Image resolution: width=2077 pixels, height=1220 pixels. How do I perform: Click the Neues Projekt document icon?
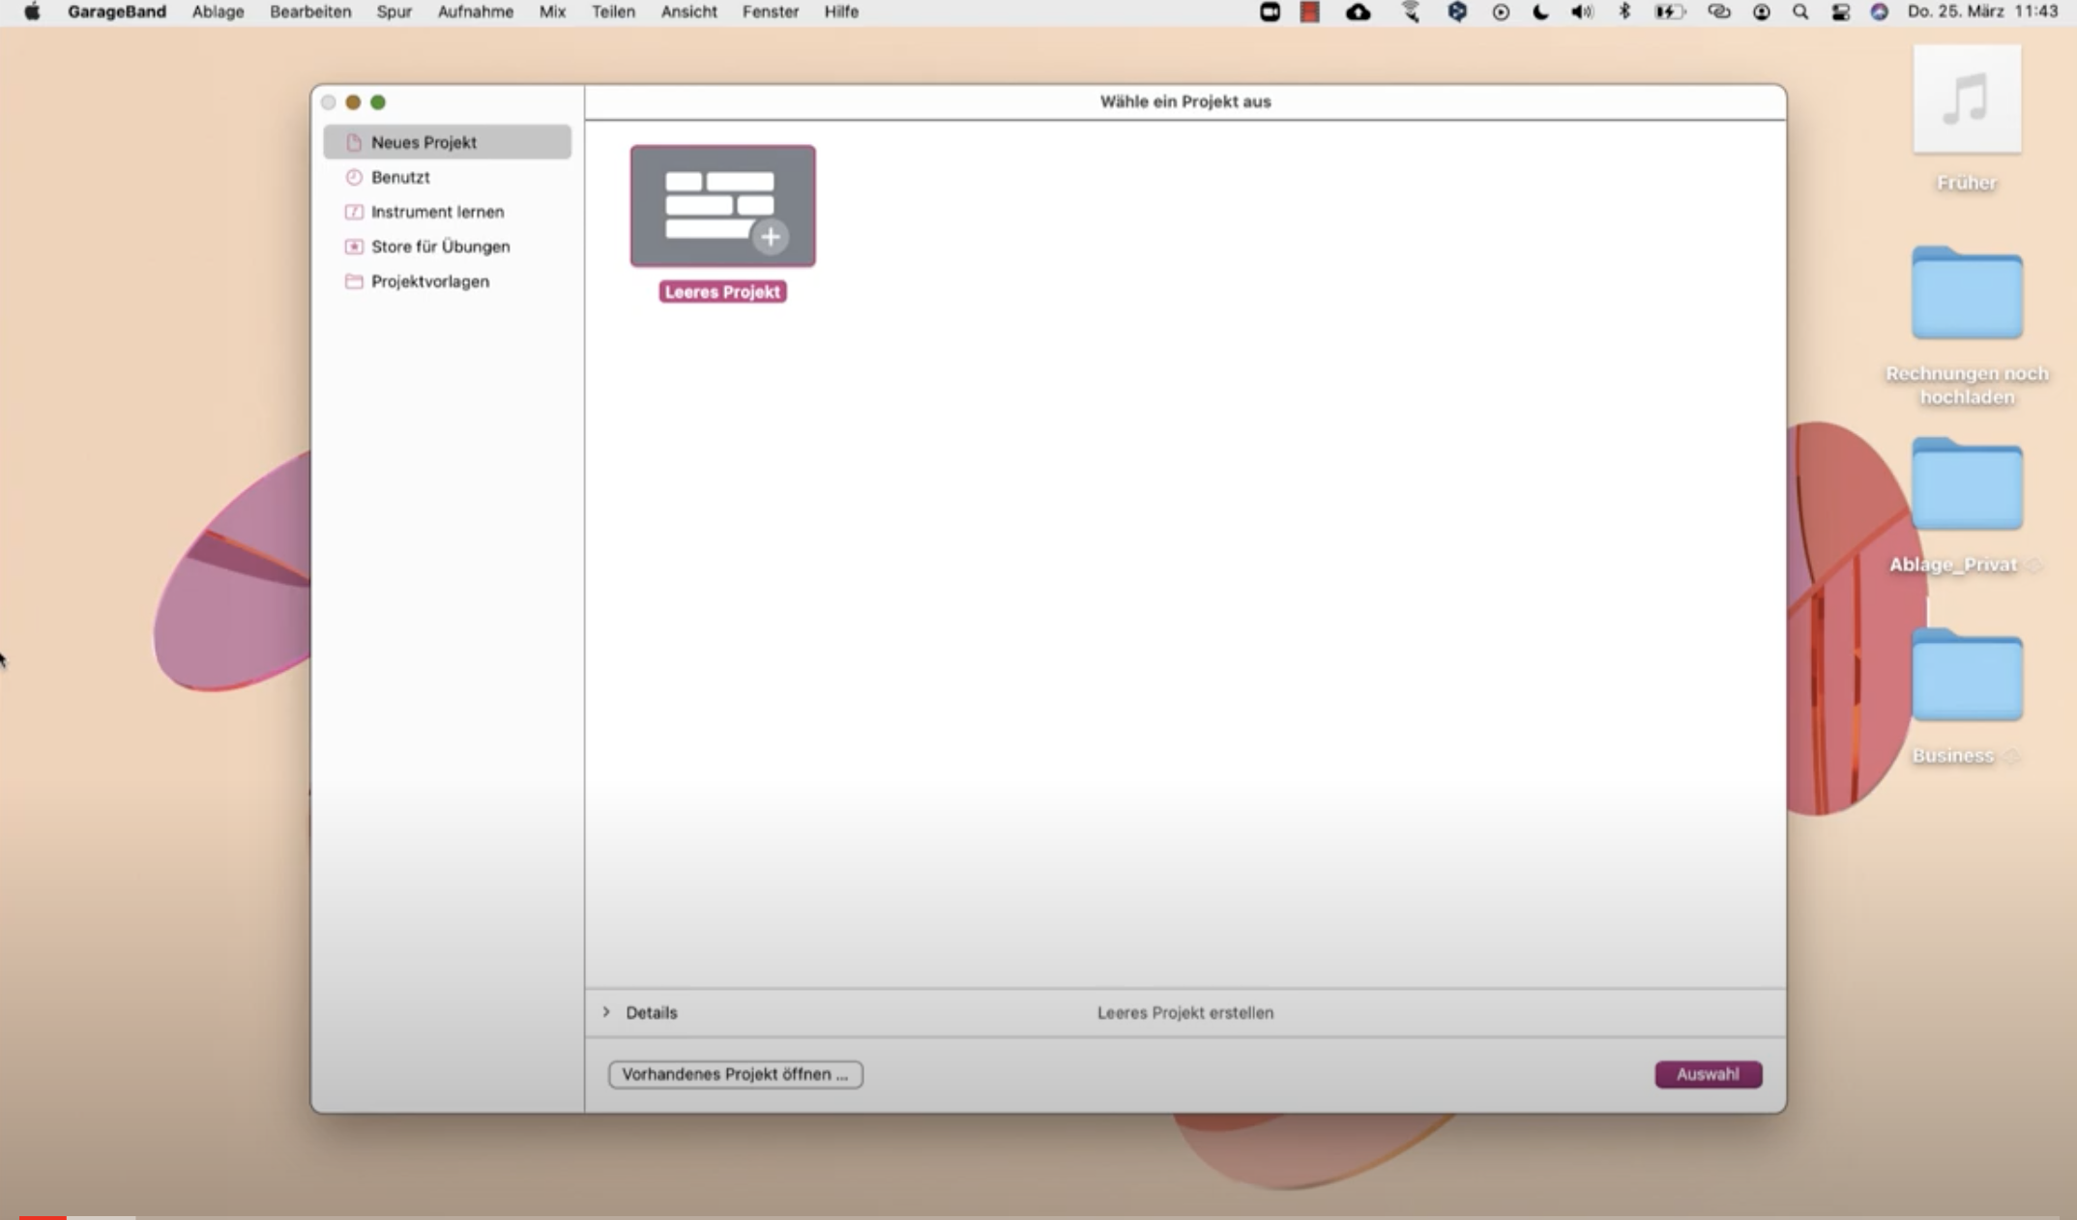(x=354, y=142)
